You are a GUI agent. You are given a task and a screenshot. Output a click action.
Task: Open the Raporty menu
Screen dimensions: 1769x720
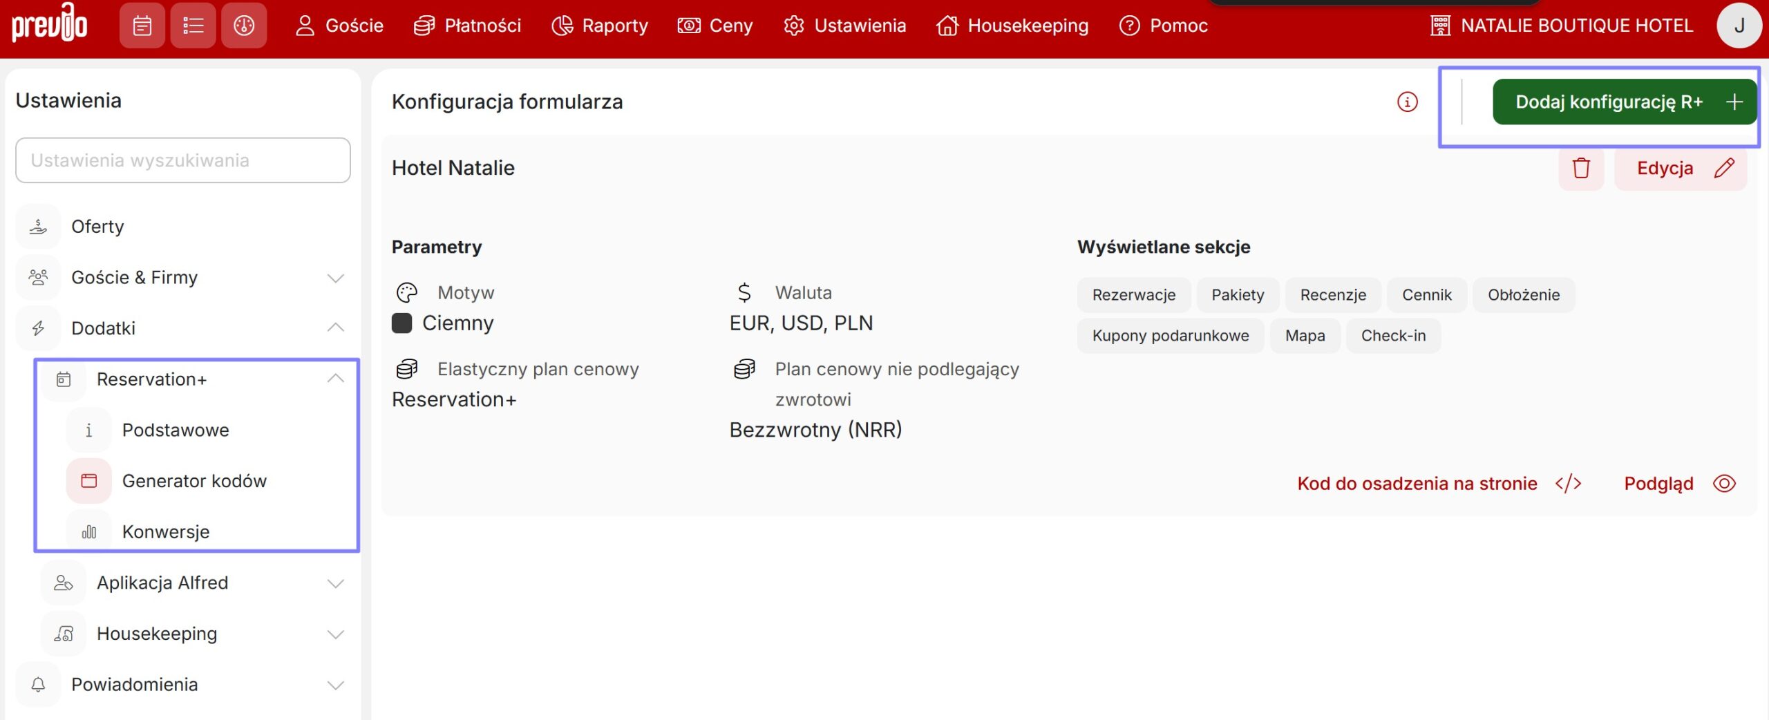pos(600,26)
